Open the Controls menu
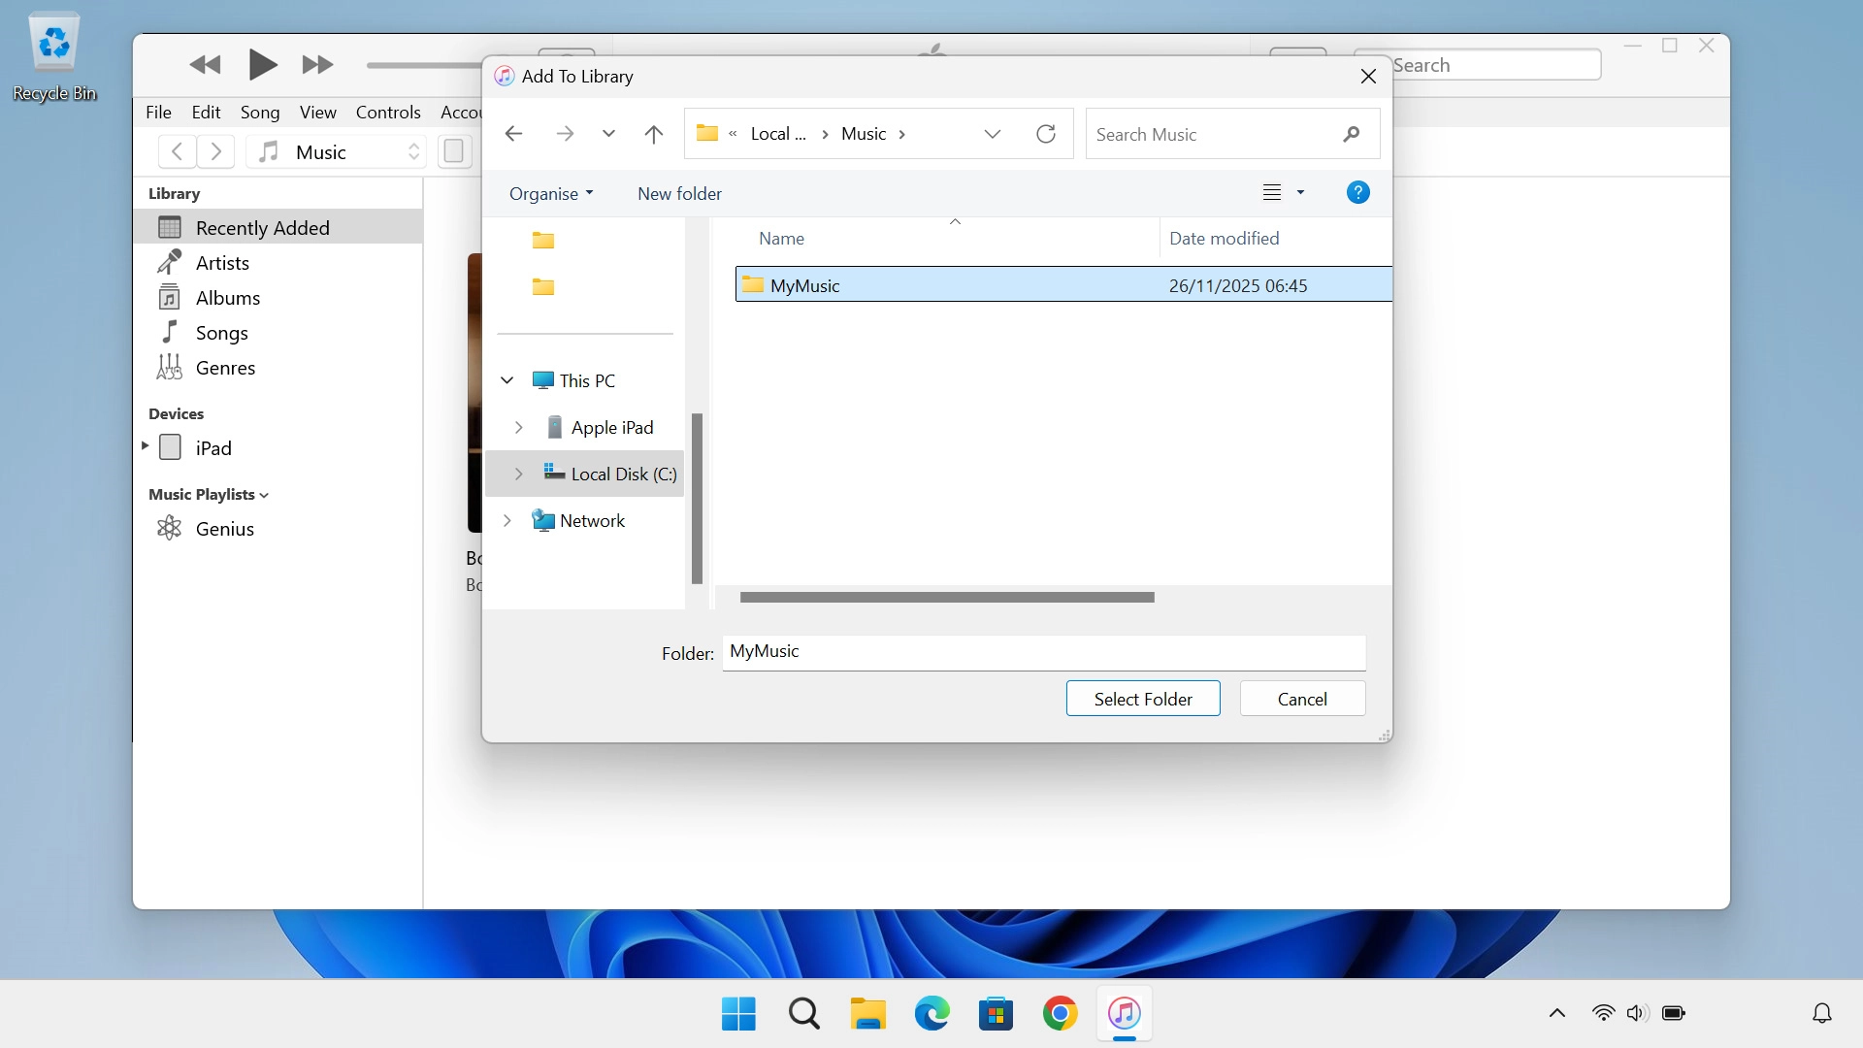The width and height of the screenshot is (1863, 1048). [x=387, y=112]
